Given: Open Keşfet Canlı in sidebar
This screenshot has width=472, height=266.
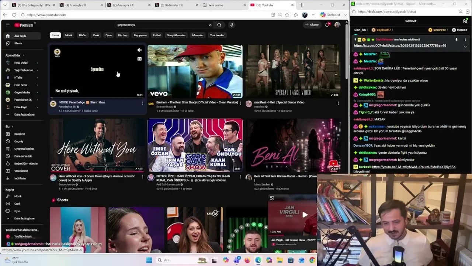Looking at the screenshot, I should point(21,204).
